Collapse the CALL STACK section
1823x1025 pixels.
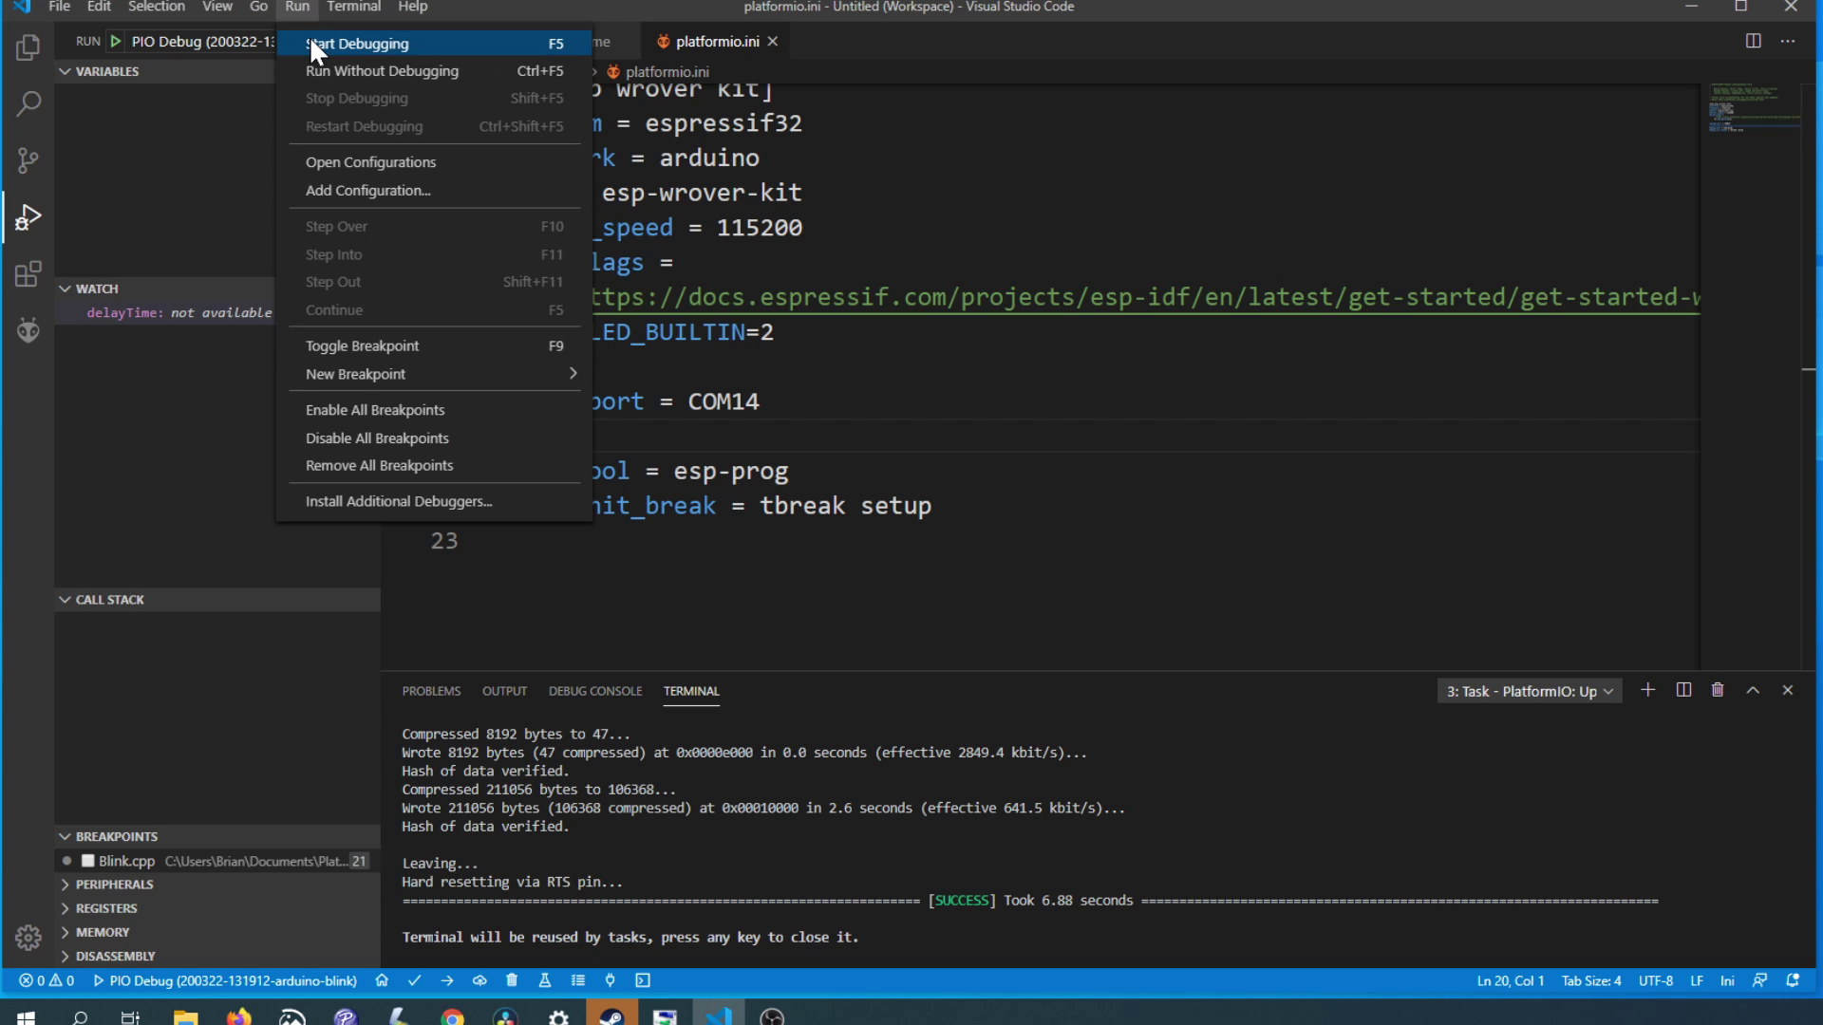217,600
